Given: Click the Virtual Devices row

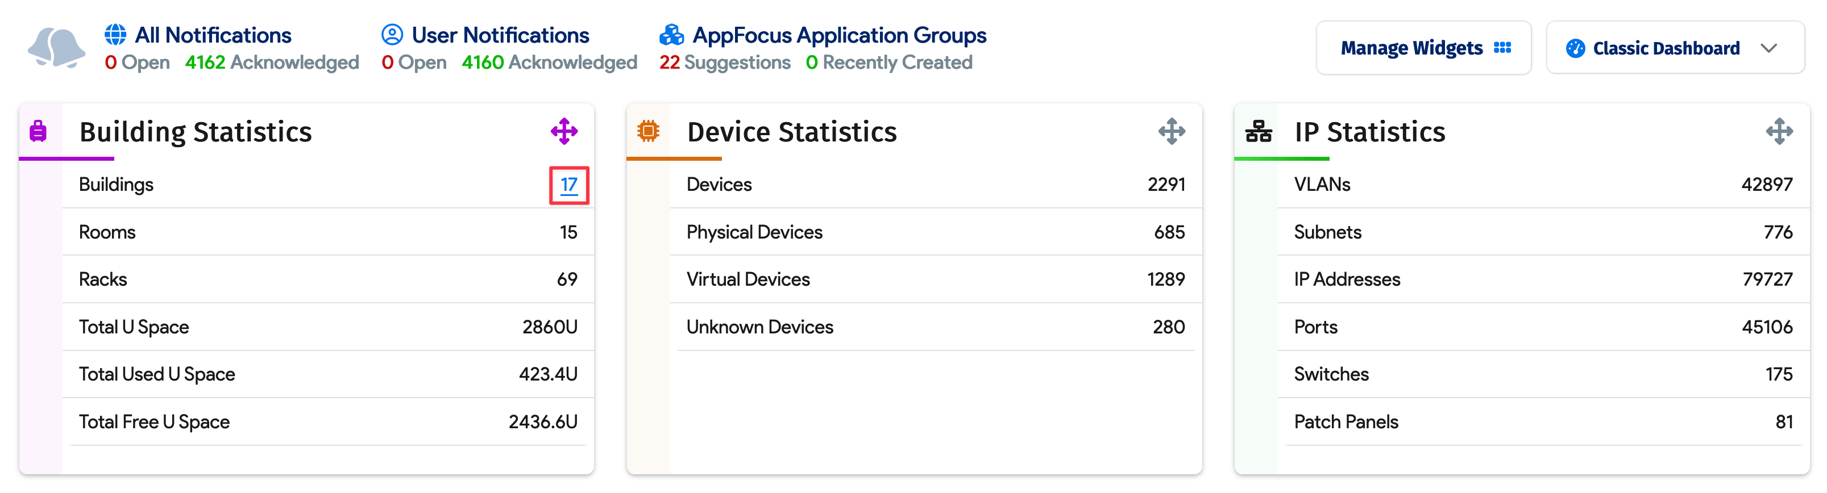Looking at the screenshot, I should coord(935,279).
